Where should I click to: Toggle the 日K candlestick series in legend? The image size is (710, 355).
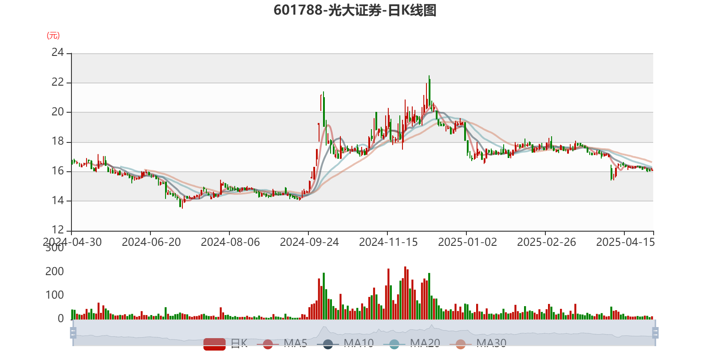pyautogui.click(x=225, y=343)
